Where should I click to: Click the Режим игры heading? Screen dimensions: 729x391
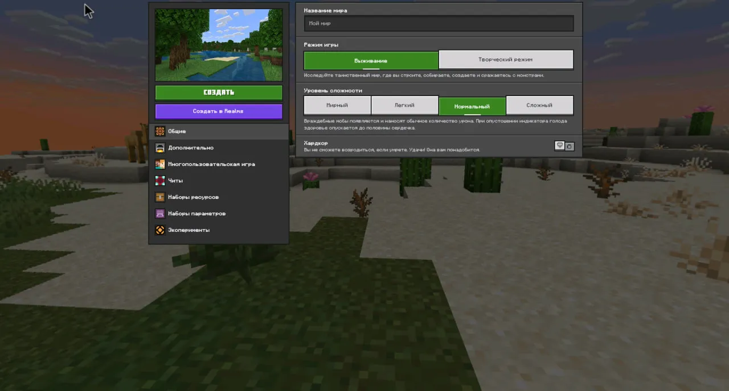coord(321,45)
